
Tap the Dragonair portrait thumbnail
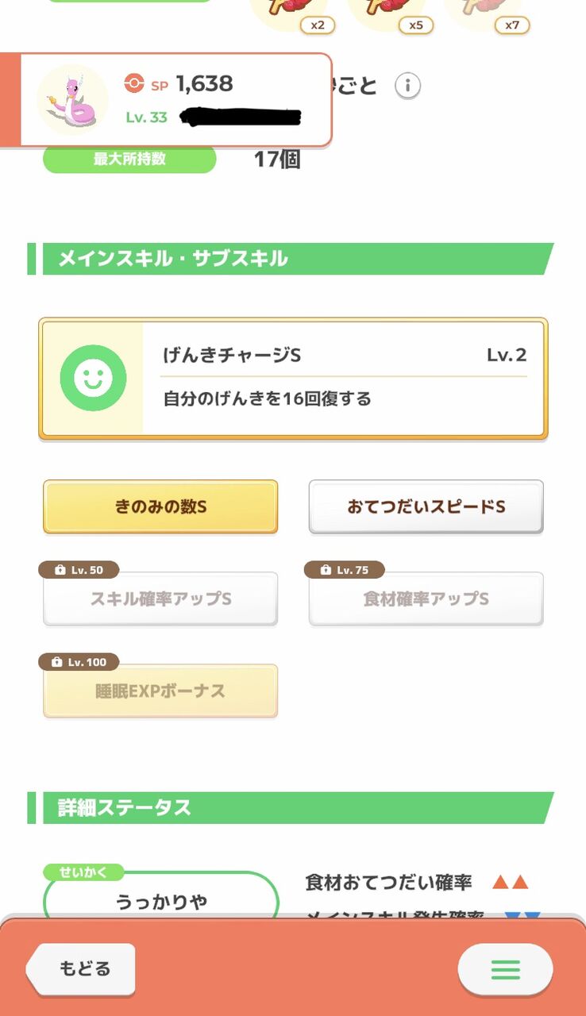[72, 101]
